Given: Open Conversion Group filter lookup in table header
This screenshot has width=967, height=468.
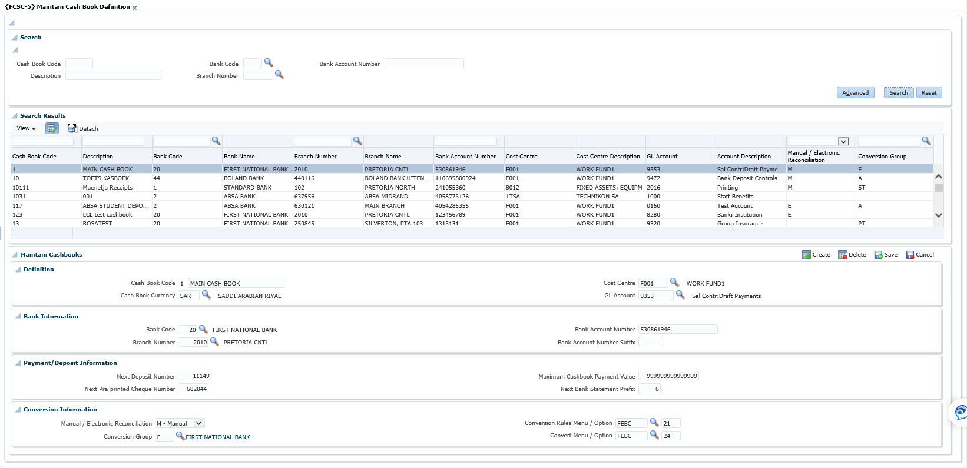Looking at the screenshot, I should point(926,141).
